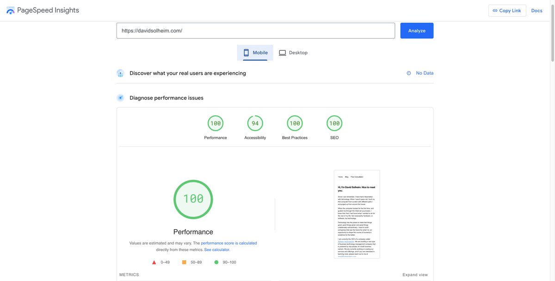This screenshot has width=555, height=281.
Task: Click the Discover what your real users heading
Action: click(188, 73)
